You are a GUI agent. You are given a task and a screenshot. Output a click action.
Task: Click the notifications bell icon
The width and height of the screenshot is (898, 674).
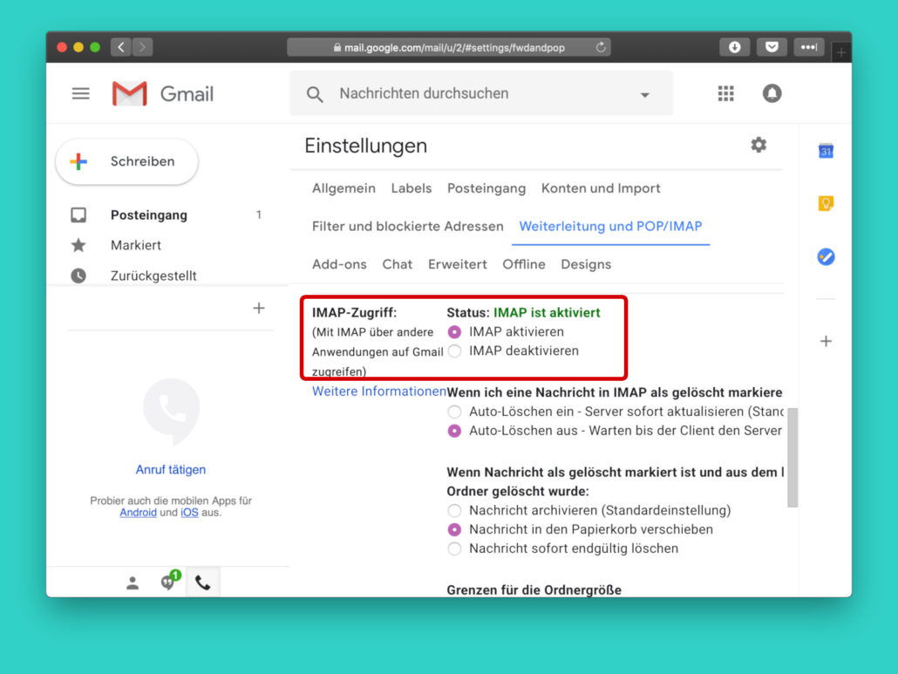point(772,94)
